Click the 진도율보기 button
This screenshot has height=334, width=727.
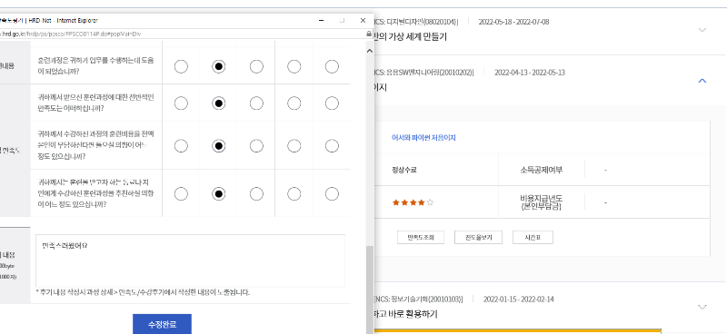pos(479,238)
